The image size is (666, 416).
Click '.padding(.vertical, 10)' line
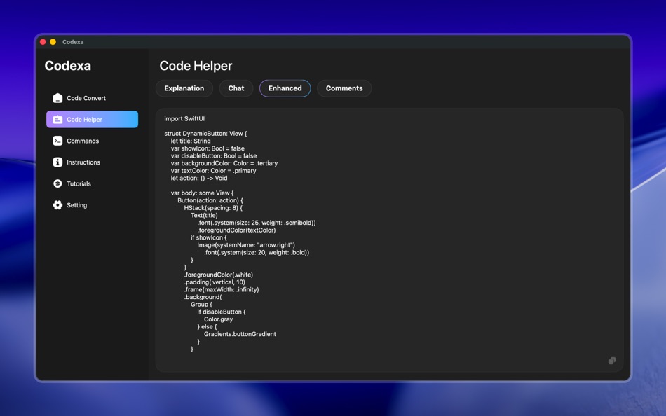tap(215, 282)
